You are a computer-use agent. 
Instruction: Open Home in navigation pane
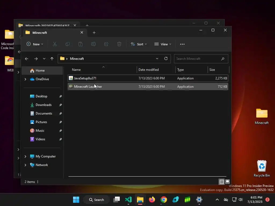[x=42, y=71]
